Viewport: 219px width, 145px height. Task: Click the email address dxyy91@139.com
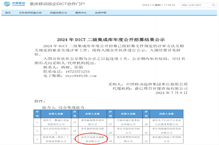(81, 76)
